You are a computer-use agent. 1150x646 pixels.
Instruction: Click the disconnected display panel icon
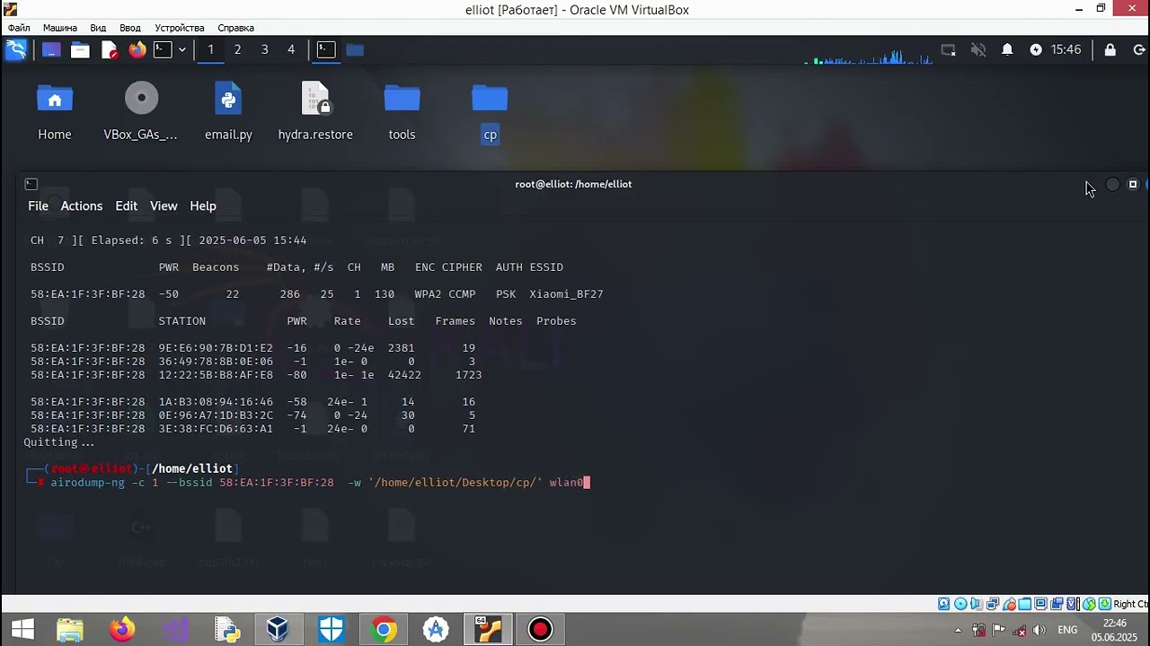pyautogui.click(x=948, y=49)
